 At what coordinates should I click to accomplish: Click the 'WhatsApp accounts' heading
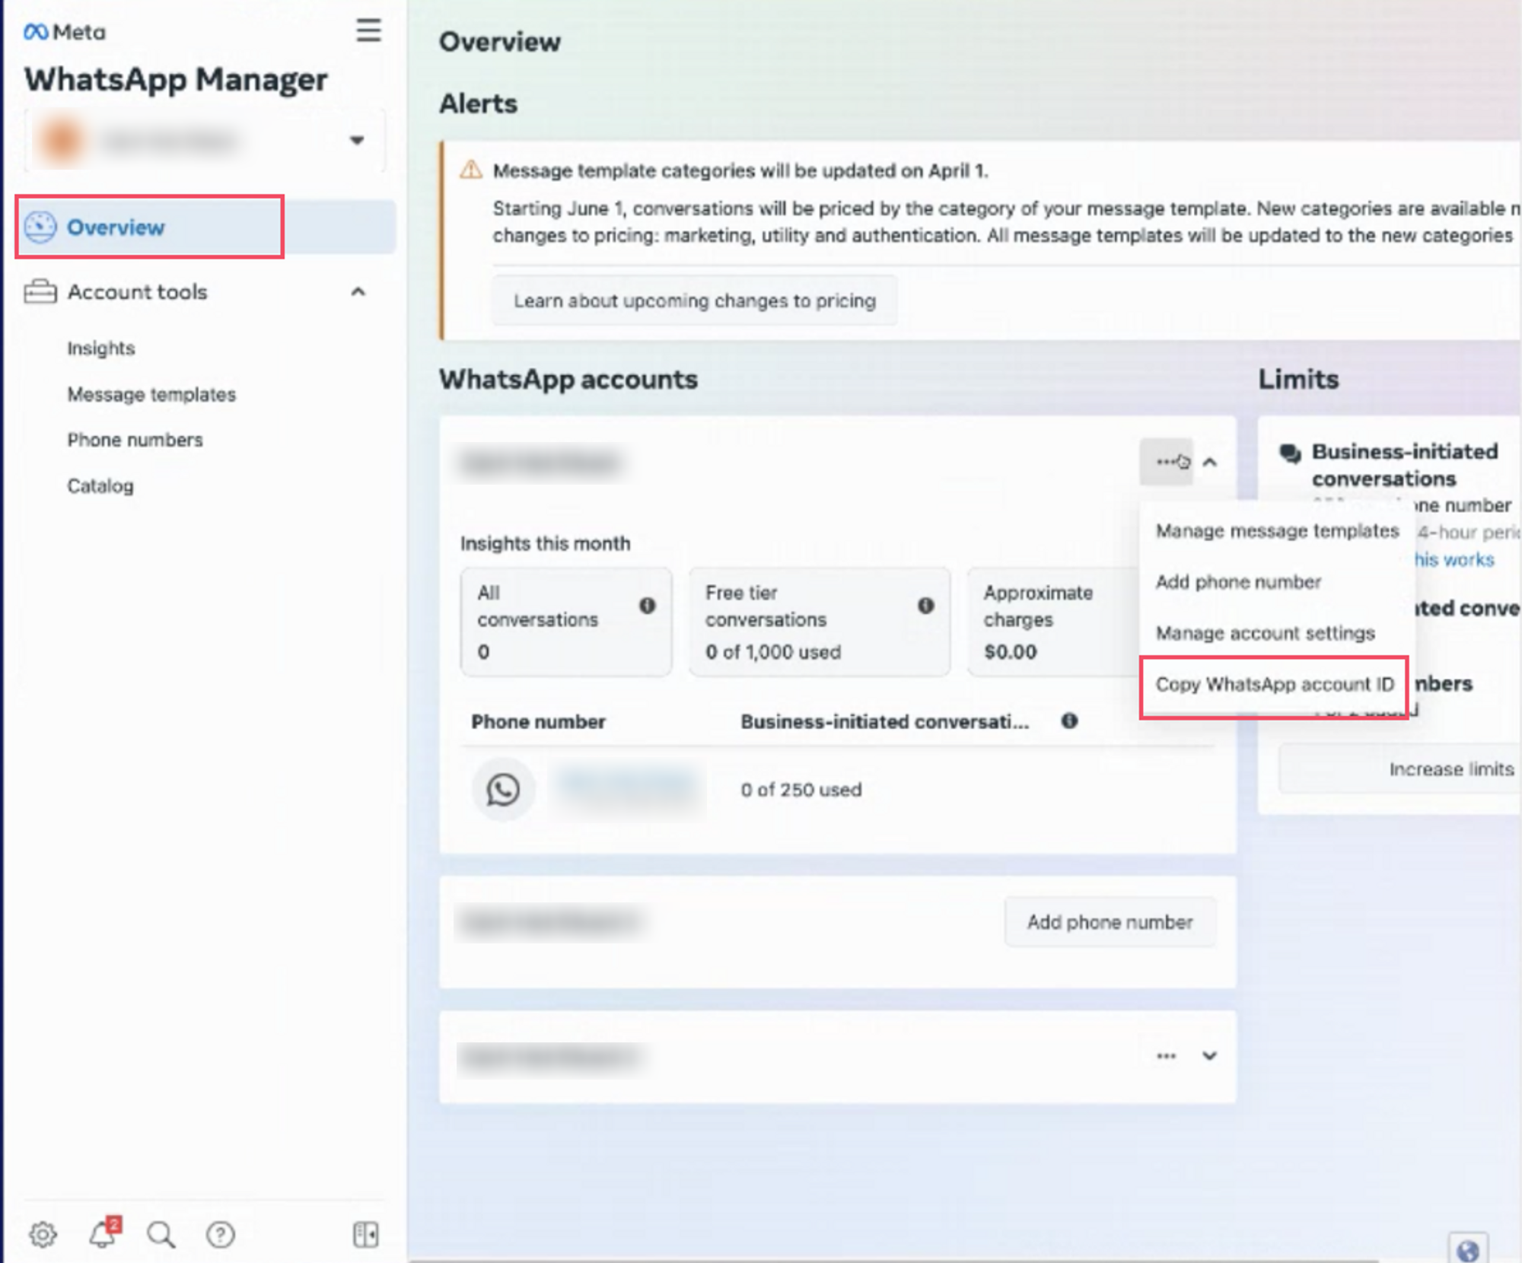tap(568, 379)
